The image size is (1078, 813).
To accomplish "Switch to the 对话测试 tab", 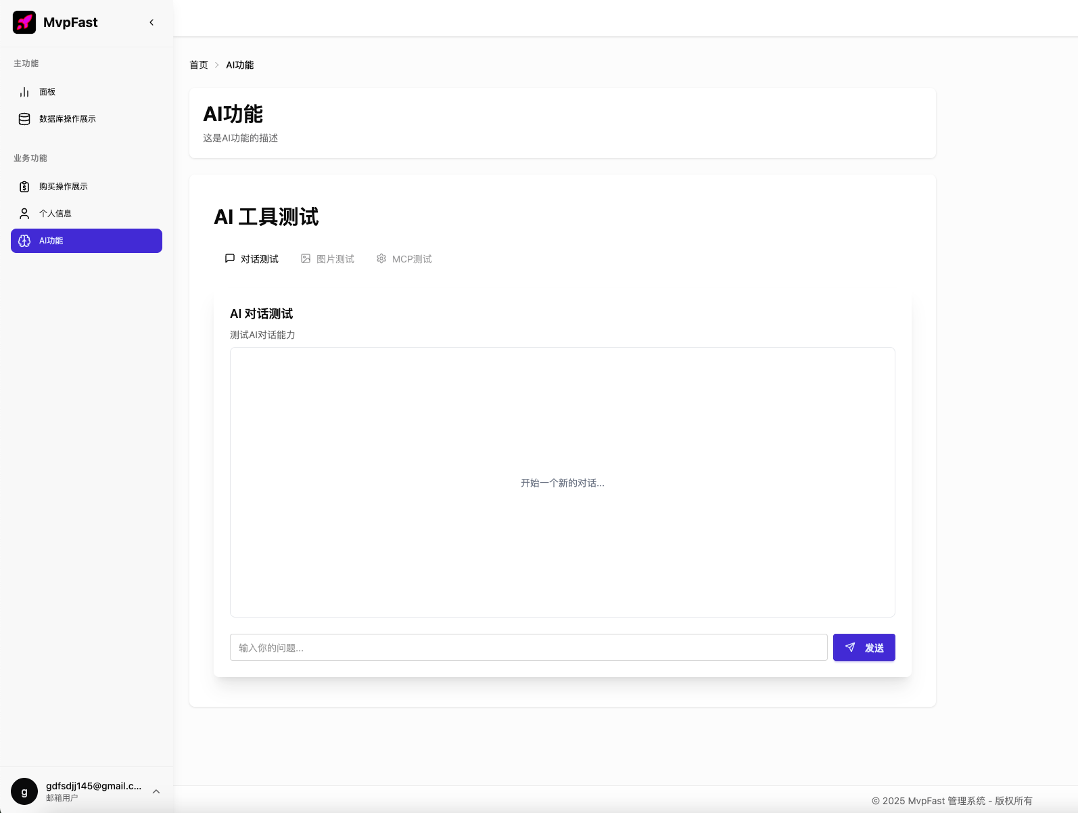I will (x=252, y=259).
